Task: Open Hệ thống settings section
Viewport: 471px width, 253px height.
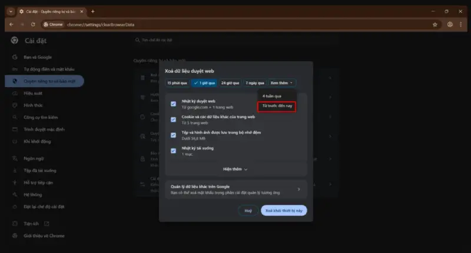Action: pos(33,195)
